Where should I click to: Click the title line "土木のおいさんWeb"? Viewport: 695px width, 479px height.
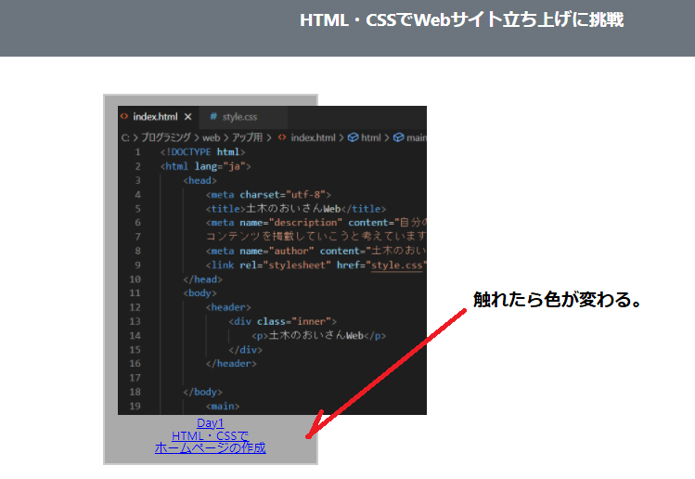pyautogui.click(x=296, y=209)
